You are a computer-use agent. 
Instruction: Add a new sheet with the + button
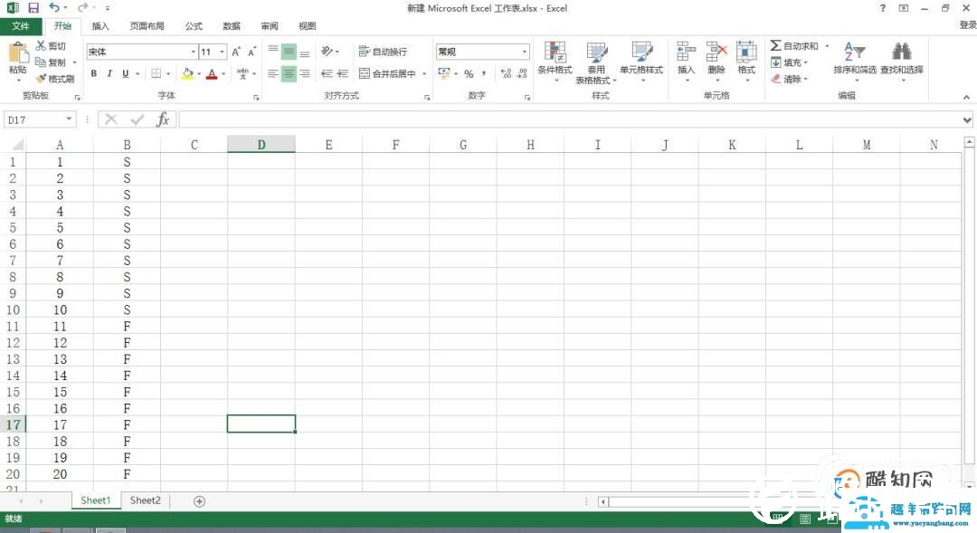(198, 500)
